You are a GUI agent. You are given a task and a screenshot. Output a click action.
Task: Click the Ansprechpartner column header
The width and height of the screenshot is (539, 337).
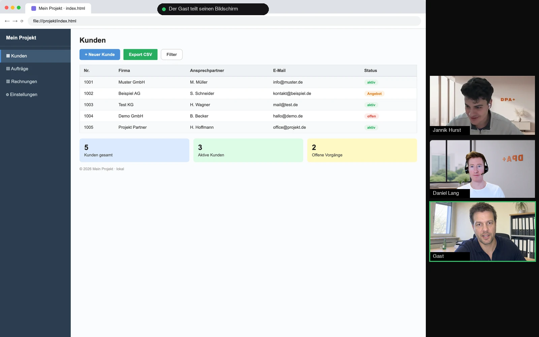coord(207,70)
